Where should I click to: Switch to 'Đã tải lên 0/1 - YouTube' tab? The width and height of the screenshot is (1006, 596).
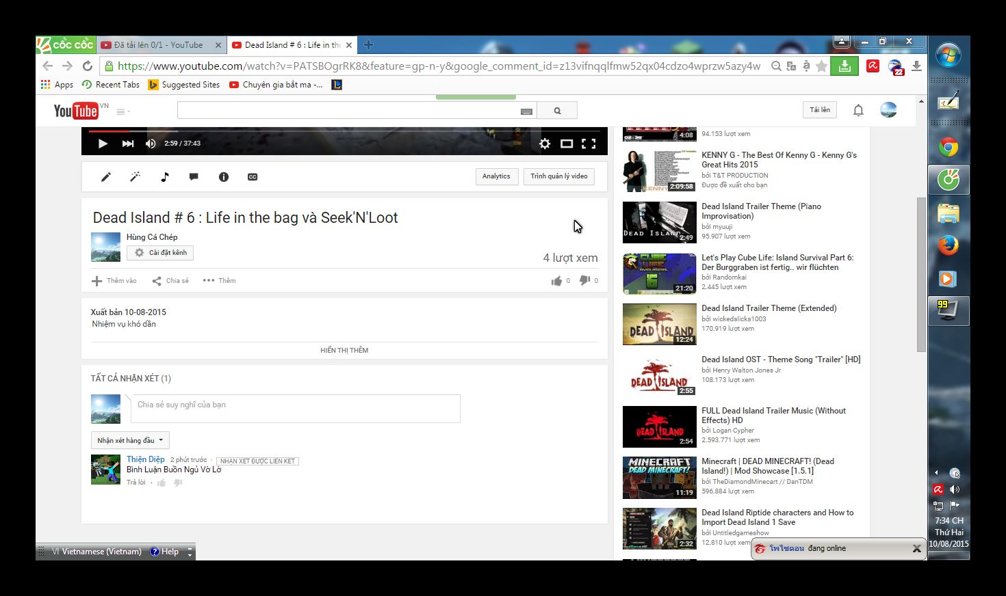pyautogui.click(x=158, y=45)
